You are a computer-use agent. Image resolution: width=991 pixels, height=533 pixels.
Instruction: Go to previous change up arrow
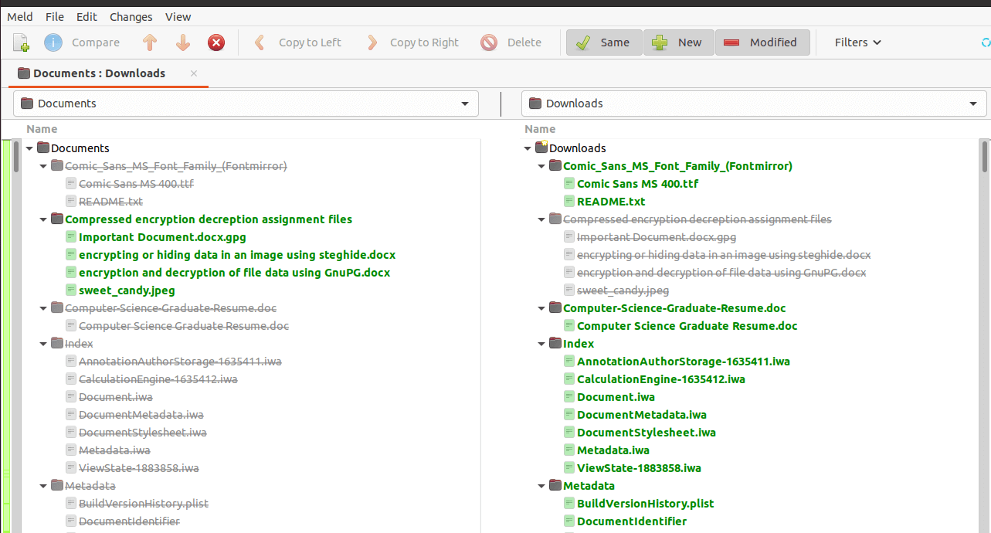[x=150, y=42]
